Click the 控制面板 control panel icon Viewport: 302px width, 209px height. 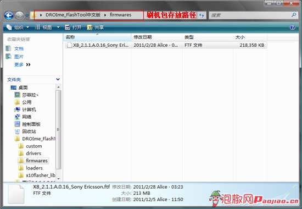tap(18, 124)
